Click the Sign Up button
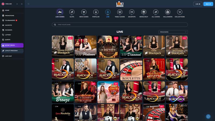This screenshot has width=215, height=121. (208, 4)
